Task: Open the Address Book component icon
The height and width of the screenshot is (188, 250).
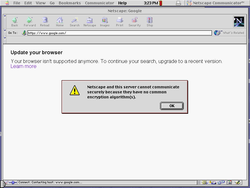Action: point(229,182)
